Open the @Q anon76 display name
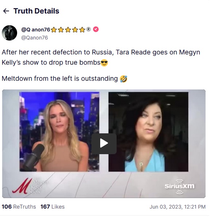The height and width of the screenshot is (217, 219). [x=36, y=30]
